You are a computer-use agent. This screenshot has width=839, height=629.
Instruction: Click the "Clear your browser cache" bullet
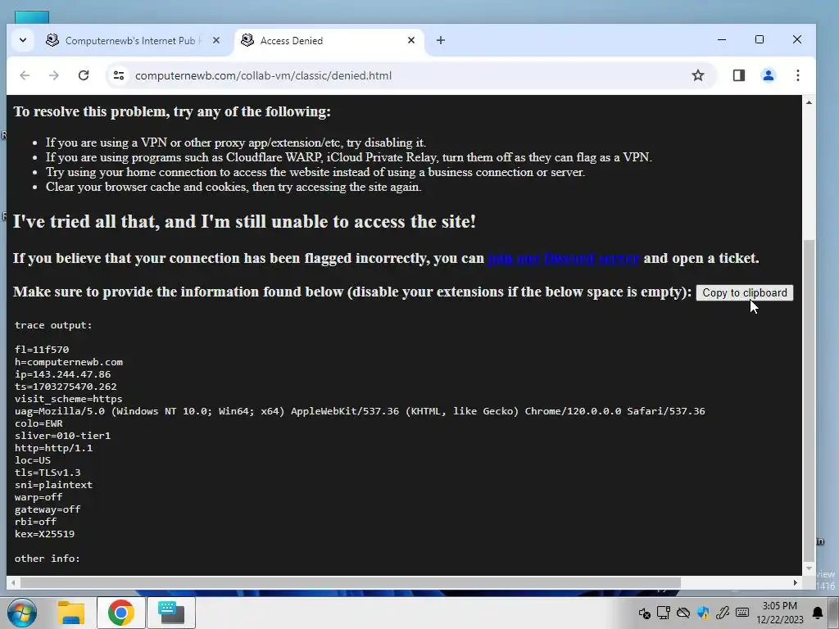click(234, 188)
